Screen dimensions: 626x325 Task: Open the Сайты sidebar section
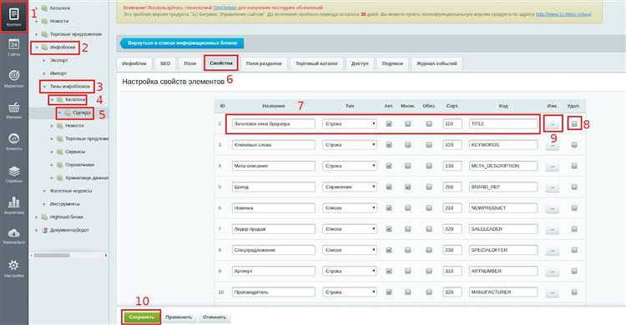coord(14,47)
